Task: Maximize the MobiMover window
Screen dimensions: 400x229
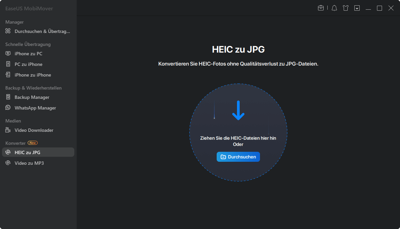Action: coord(379,8)
